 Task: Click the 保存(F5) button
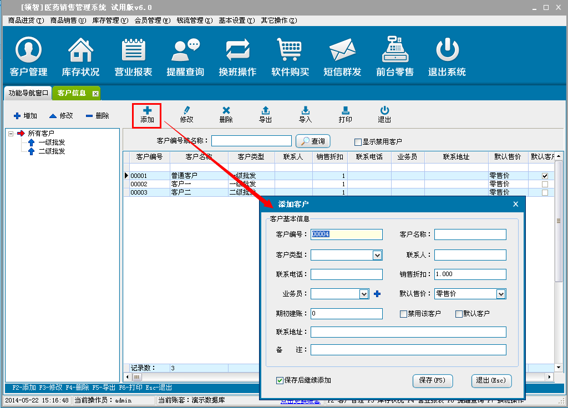pyautogui.click(x=433, y=381)
